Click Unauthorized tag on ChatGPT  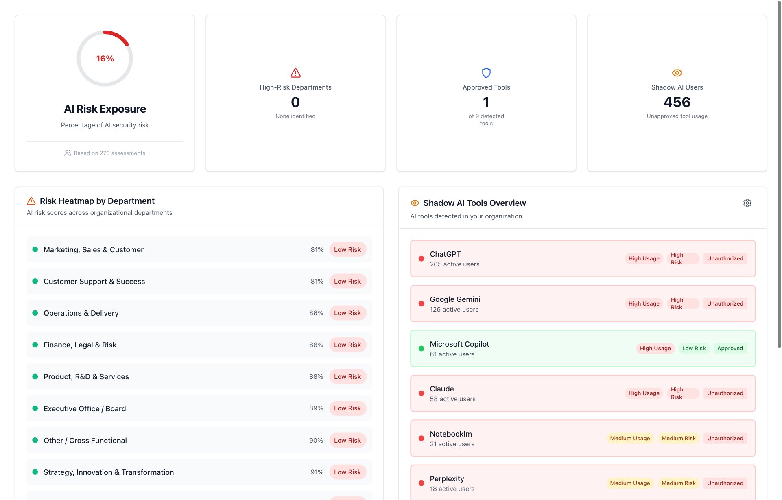click(725, 259)
